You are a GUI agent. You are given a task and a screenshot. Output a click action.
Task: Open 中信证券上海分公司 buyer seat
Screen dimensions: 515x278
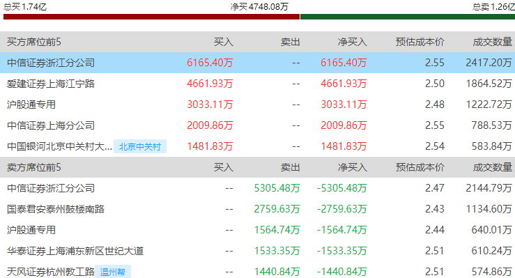[x=51, y=125]
